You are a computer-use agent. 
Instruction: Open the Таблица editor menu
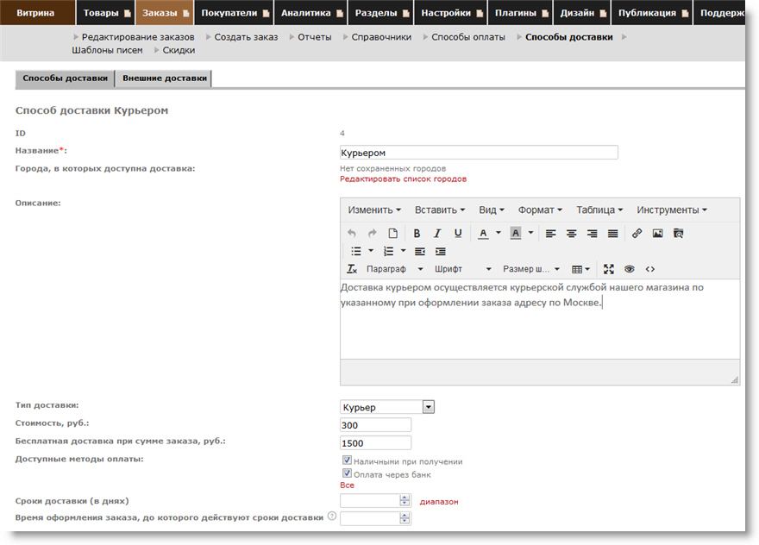[599, 210]
